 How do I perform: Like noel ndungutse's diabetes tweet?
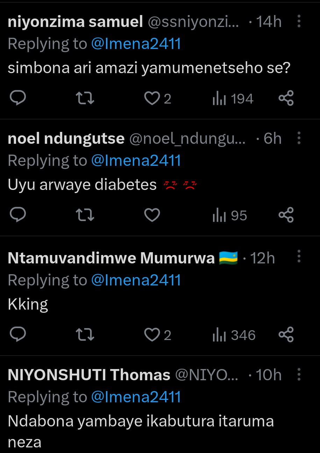click(152, 215)
